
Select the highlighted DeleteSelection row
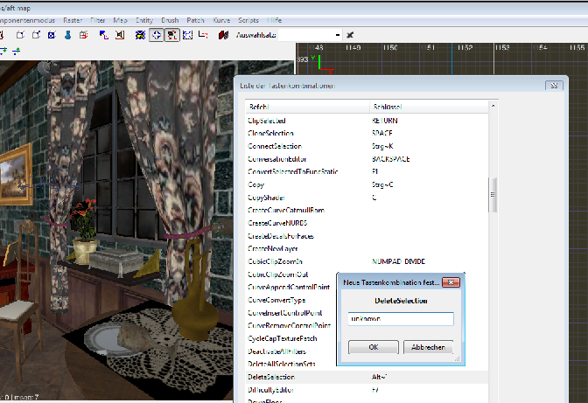tap(367, 377)
